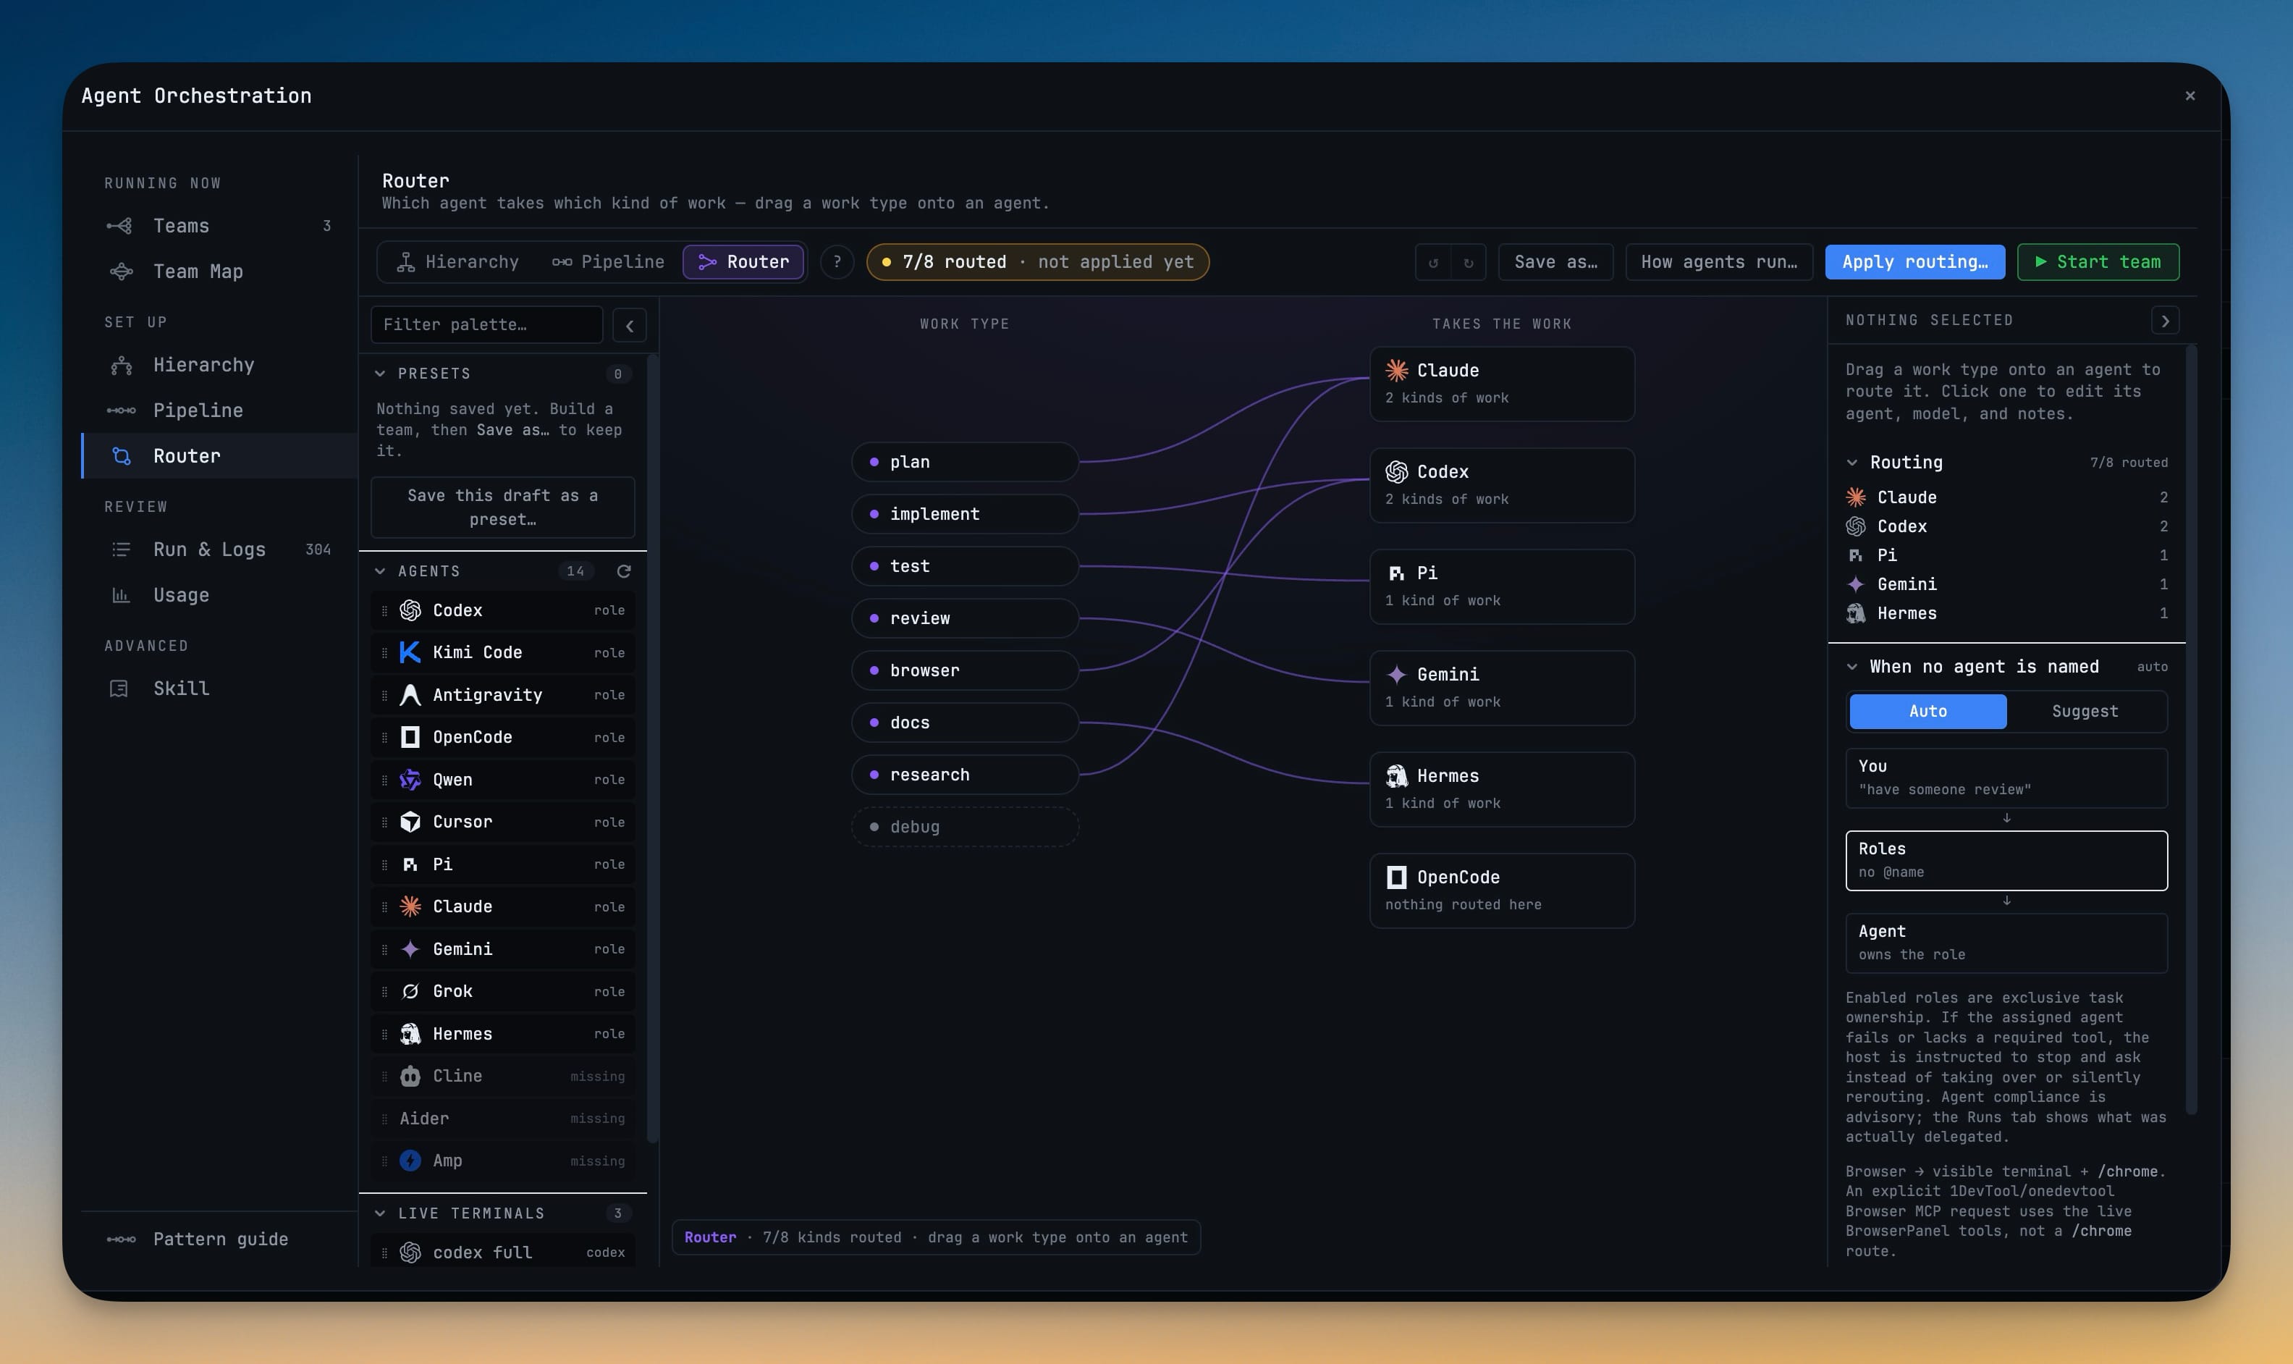Screen dimensions: 2293x1364
Task: Click the Run & Logs list icon
Action: pos(120,550)
